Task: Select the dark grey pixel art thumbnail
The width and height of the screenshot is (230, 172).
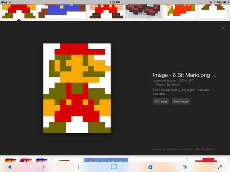Action: (144, 11)
